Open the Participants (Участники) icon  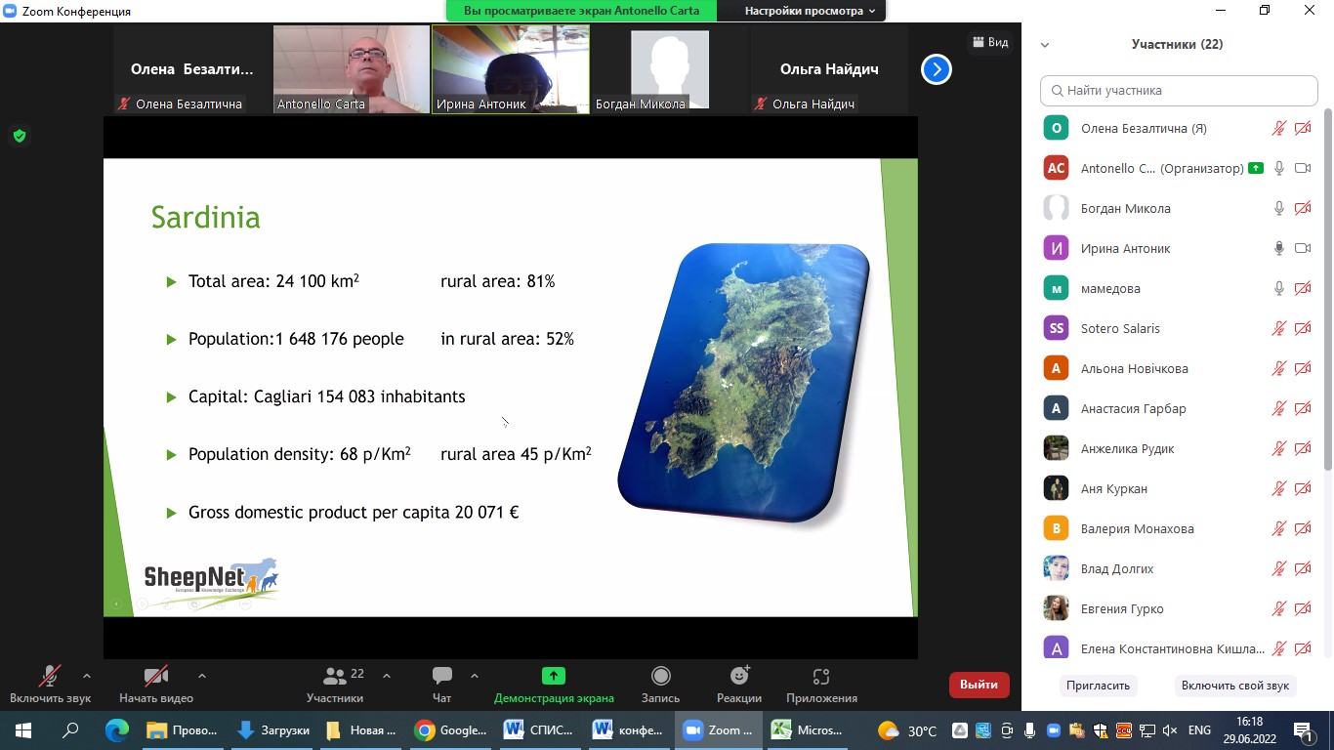(x=335, y=676)
